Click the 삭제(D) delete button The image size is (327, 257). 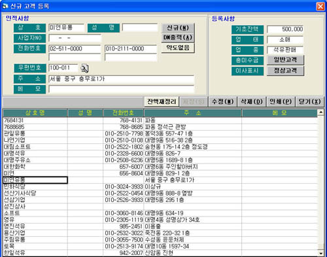252,101
